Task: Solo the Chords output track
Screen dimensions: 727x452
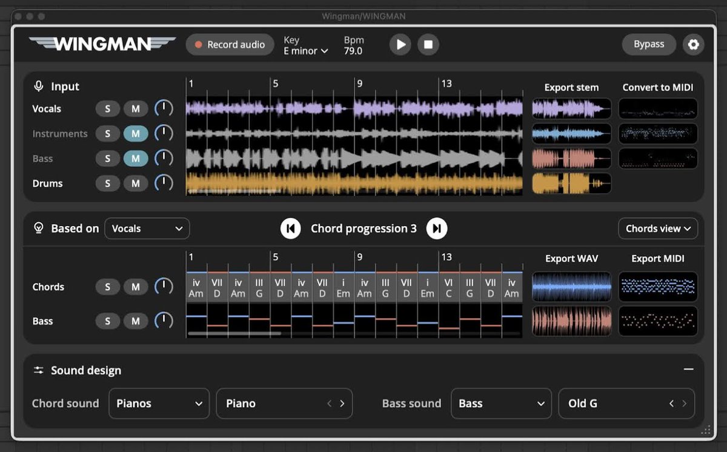Action: (x=107, y=287)
